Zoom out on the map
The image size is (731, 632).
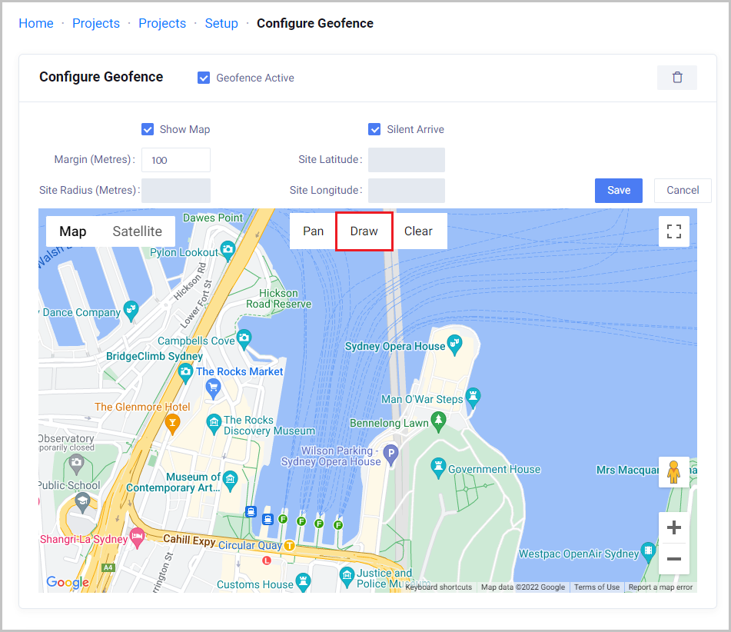tap(674, 559)
